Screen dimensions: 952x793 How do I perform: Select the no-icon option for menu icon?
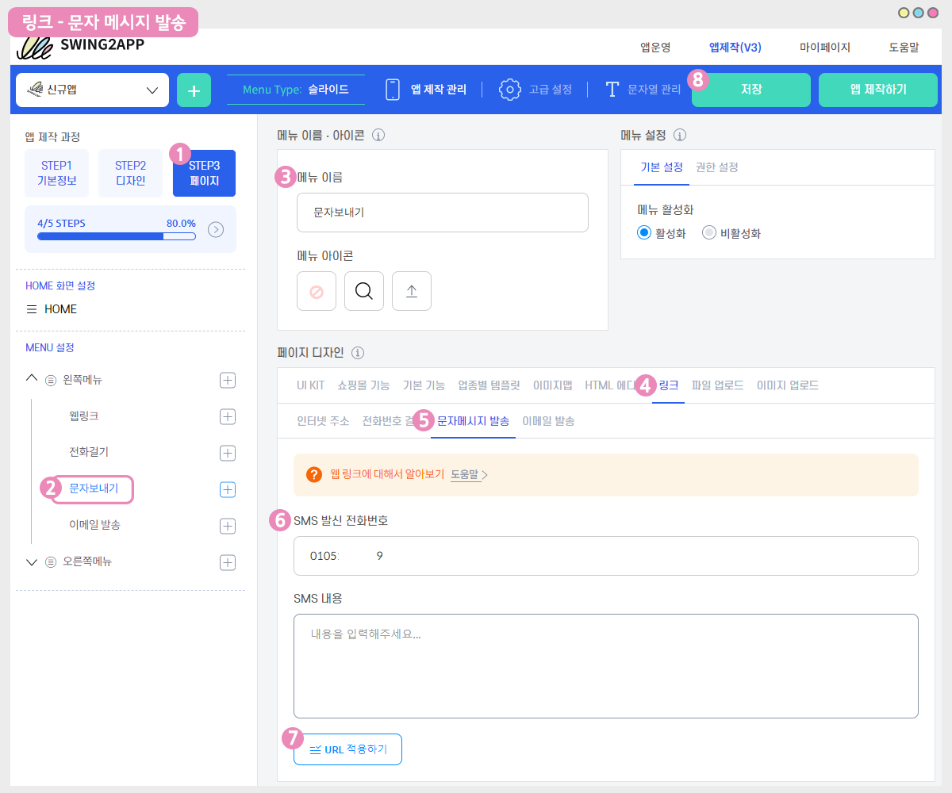click(317, 291)
